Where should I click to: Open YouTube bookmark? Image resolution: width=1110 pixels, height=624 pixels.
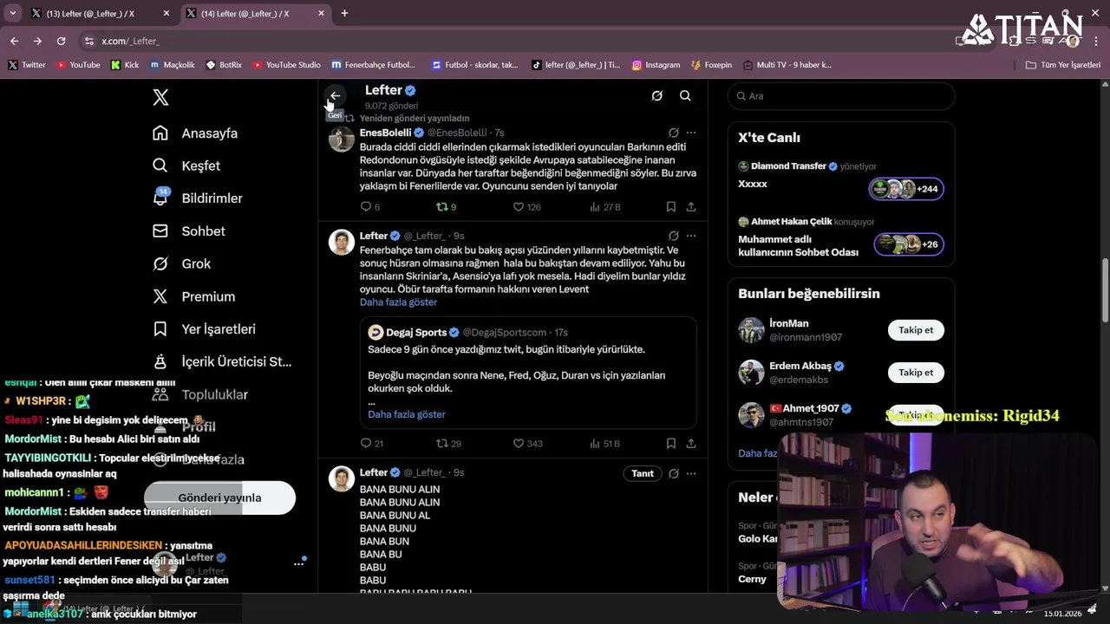[x=78, y=65]
